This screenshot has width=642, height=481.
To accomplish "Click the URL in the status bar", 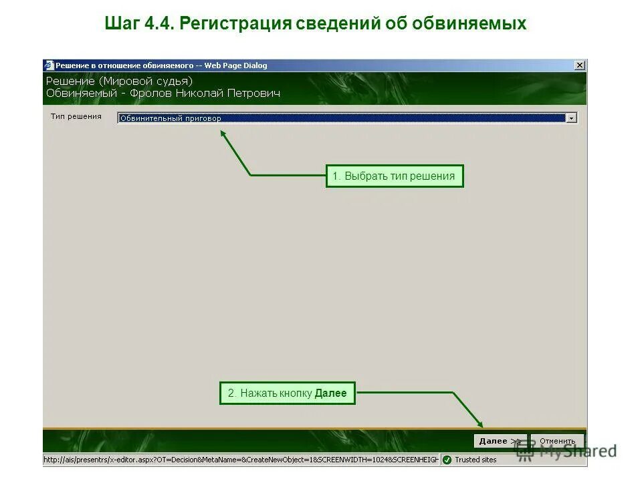I will (x=241, y=460).
